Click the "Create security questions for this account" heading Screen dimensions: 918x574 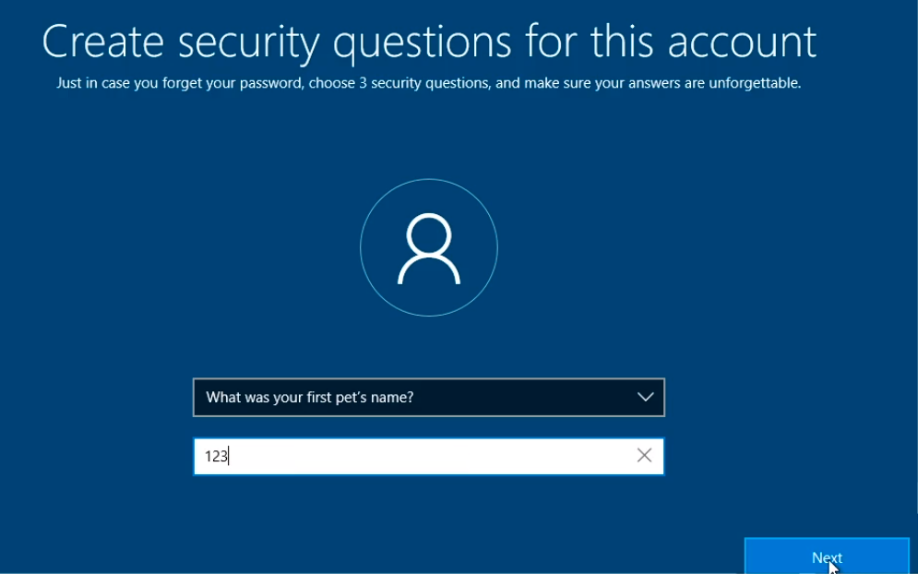coord(429,42)
